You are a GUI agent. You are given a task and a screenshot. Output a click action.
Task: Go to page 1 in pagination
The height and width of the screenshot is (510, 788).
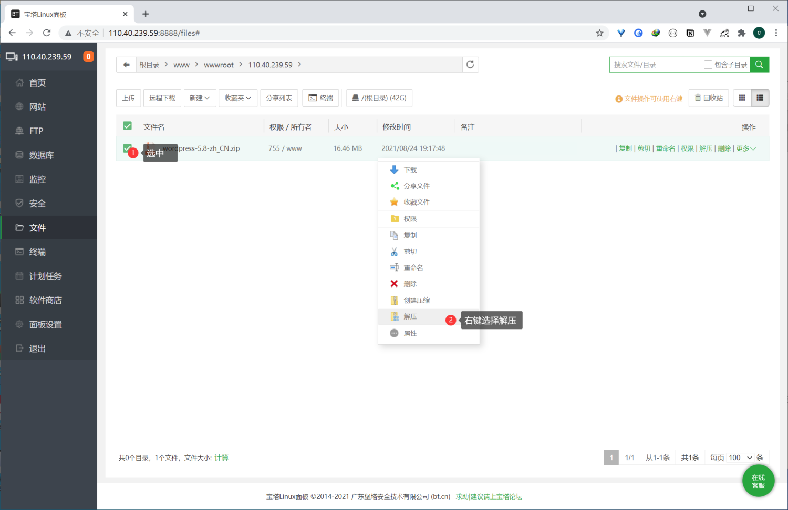tap(611, 458)
